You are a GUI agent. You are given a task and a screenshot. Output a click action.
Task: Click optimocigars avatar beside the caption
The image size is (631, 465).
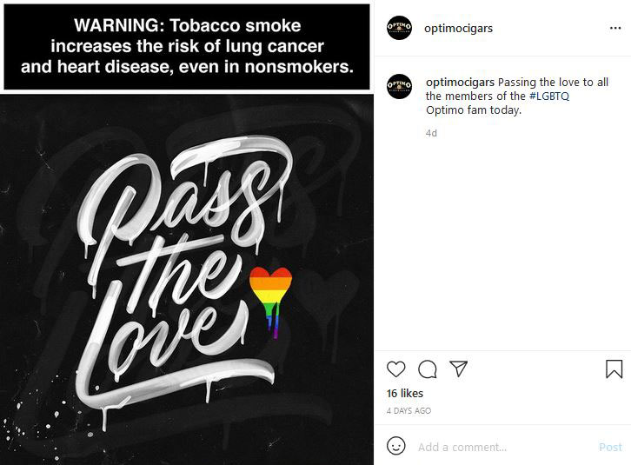pyautogui.click(x=399, y=86)
